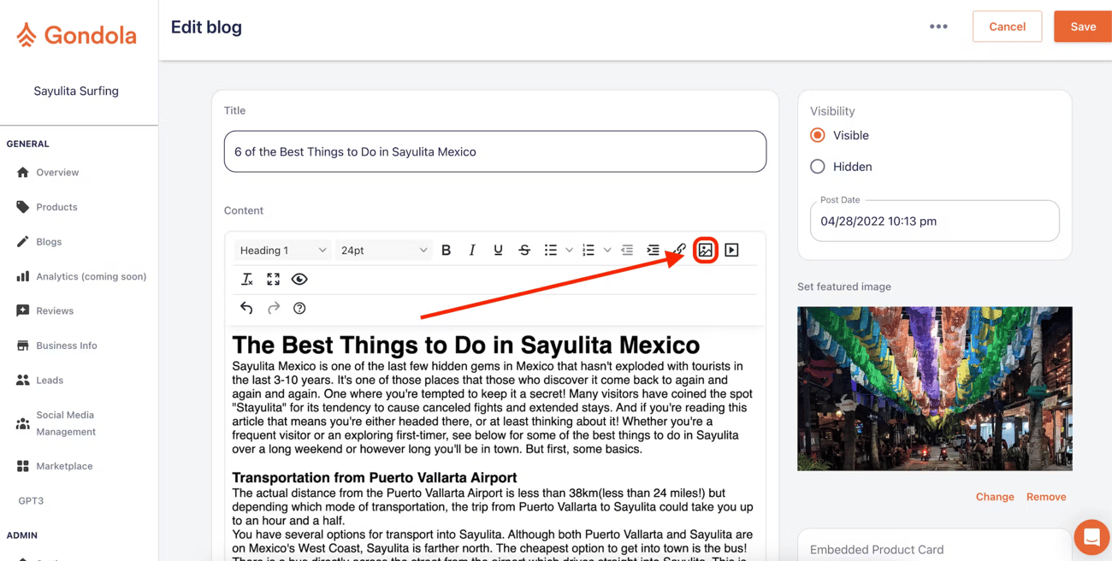Viewport: 1112px width, 561px height.
Task: Insert a hyperlink using link icon
Action: 679,250
